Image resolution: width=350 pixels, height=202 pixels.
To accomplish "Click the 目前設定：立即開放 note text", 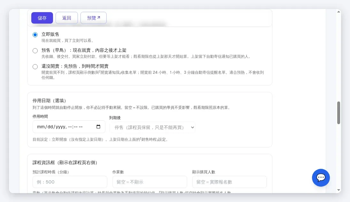I will [100, 139].
